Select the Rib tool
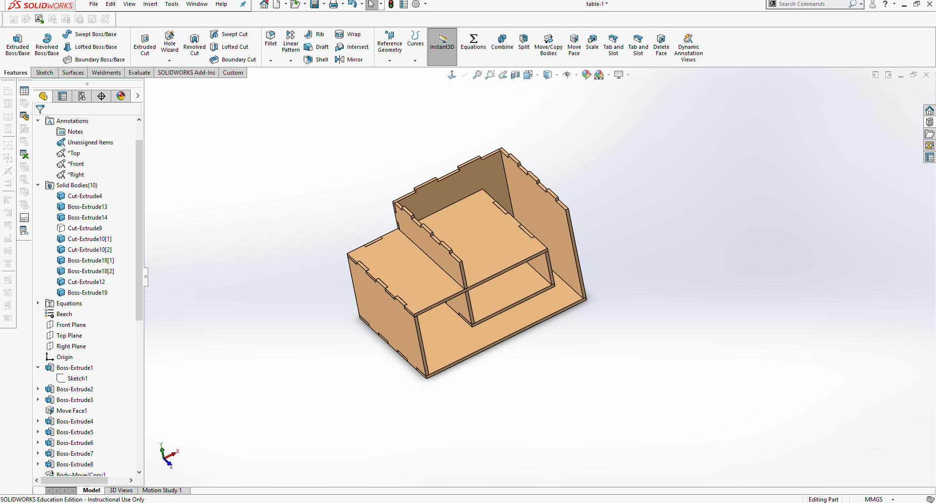This screenshot has width=936, height=503. [314, 34]
